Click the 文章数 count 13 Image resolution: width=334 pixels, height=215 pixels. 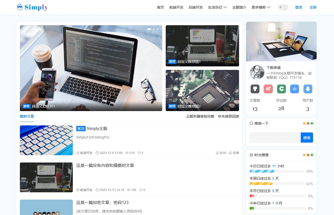255,109
